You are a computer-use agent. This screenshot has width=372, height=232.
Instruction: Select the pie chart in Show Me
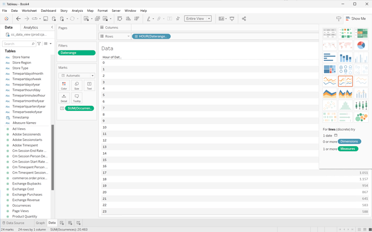click(361, 45)
